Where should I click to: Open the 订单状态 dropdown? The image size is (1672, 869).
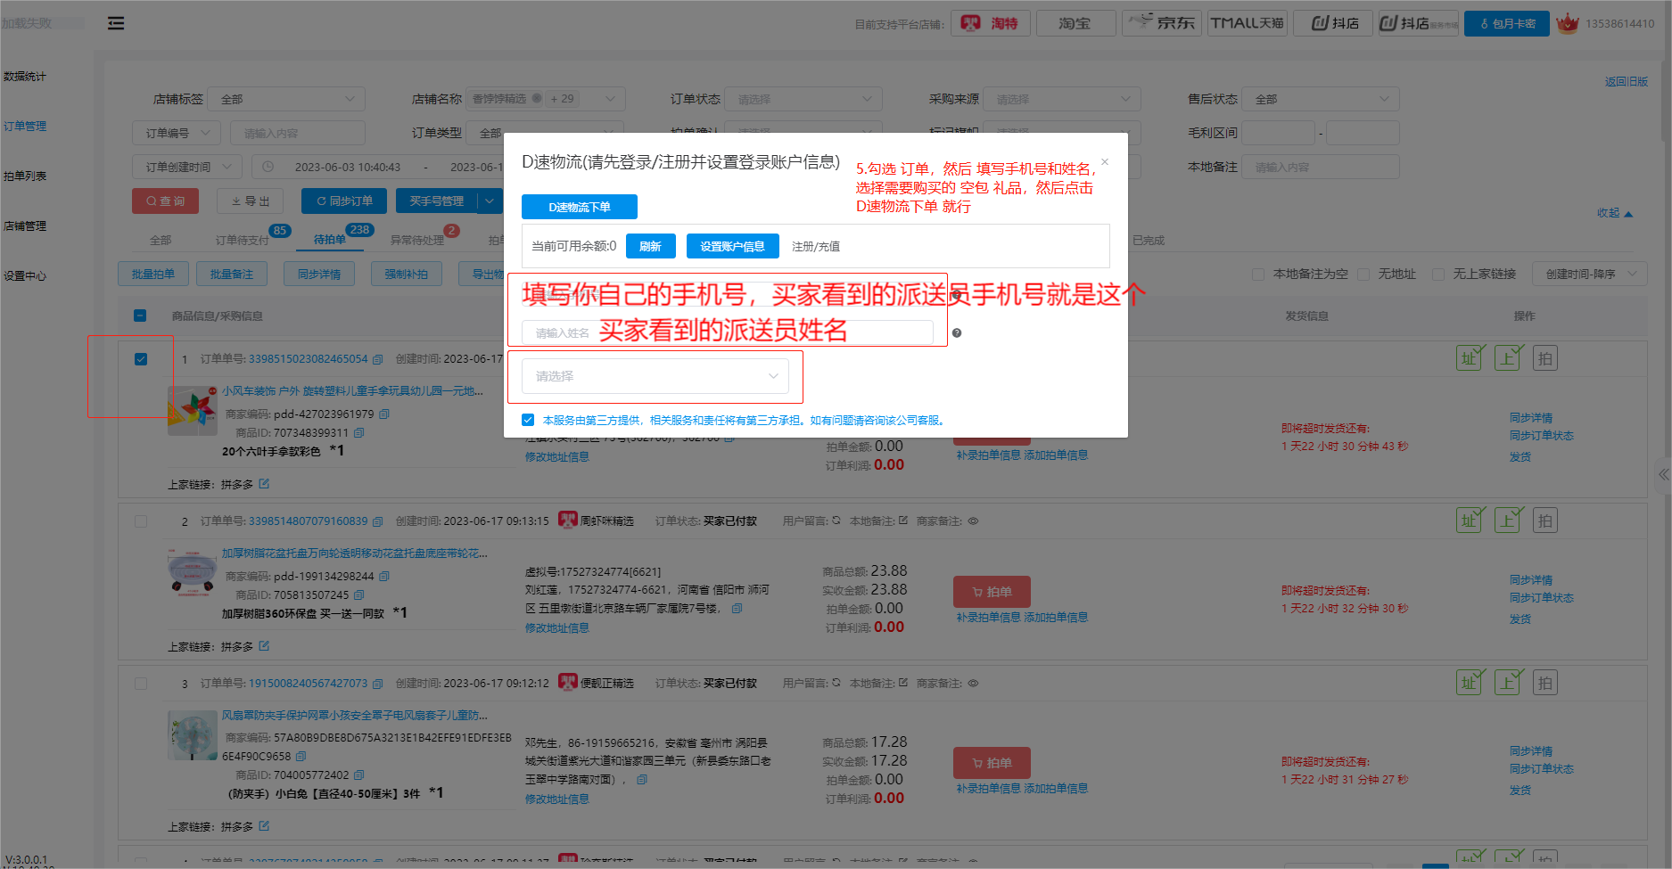(803, 99)
